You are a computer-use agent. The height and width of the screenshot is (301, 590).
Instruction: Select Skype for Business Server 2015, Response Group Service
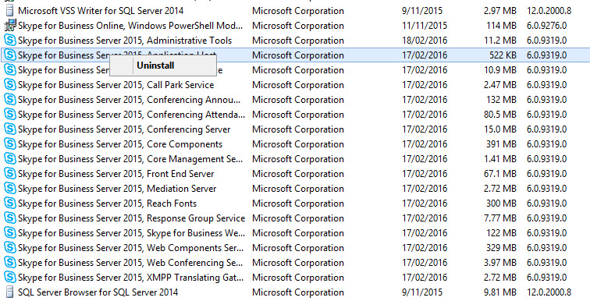pos(131,218)
